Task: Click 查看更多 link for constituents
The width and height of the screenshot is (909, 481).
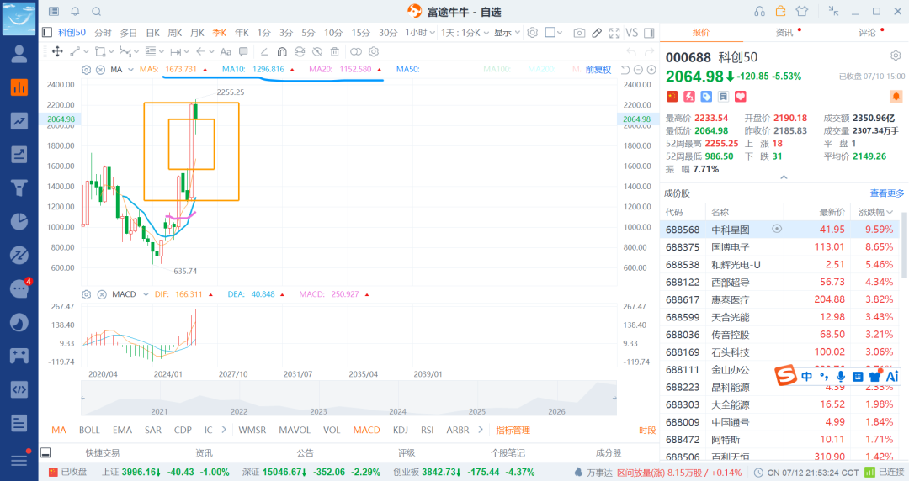Action: [887, 193]
